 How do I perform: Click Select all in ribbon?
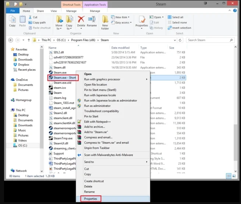pos(176,17)
